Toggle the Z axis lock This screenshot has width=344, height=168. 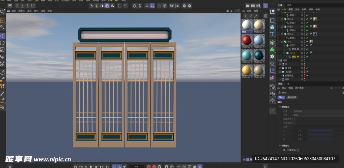coord(28,6)
